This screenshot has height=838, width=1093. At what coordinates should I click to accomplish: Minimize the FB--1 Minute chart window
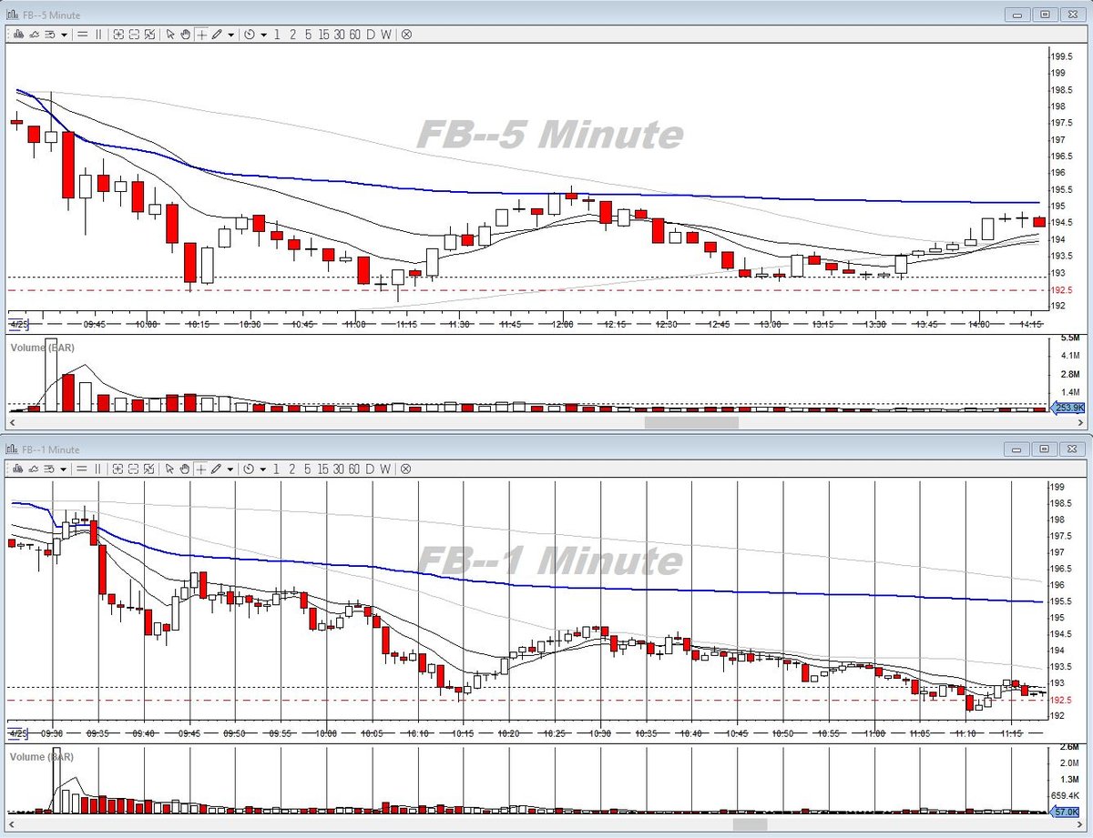1017,449
